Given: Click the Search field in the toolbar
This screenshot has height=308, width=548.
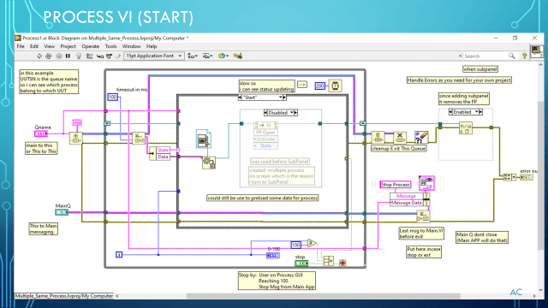Looking at the screenshot, I should pos(485,56).
